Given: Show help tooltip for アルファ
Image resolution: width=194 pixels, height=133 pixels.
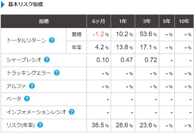Looking at the screenshot, I should pyautogui.click(x=32, y=86).
